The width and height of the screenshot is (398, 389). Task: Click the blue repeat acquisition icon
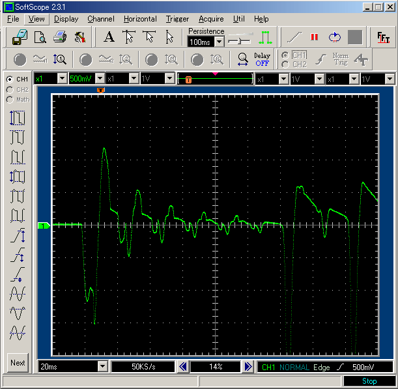(334, 37)
